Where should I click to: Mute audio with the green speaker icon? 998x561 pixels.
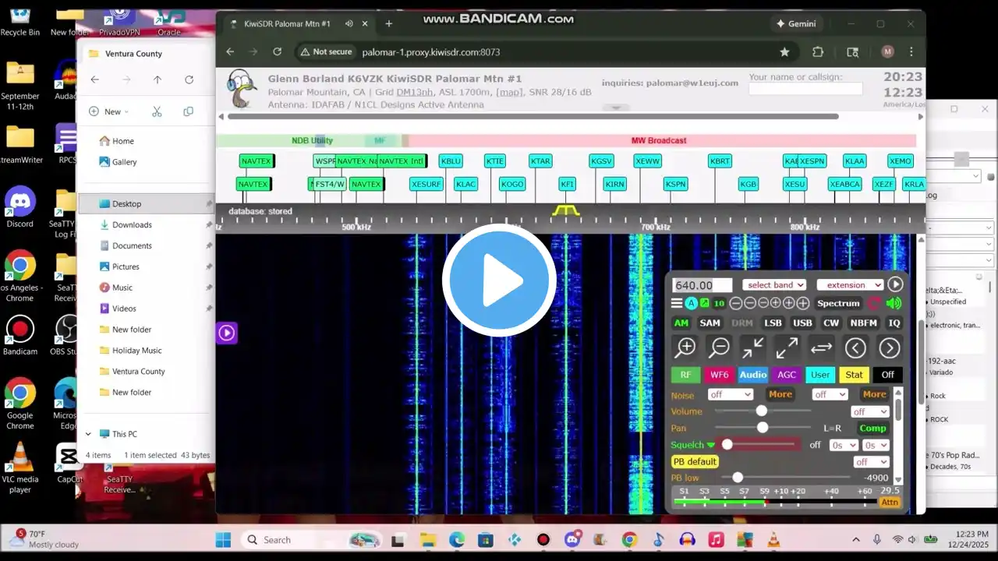(894, 303)
